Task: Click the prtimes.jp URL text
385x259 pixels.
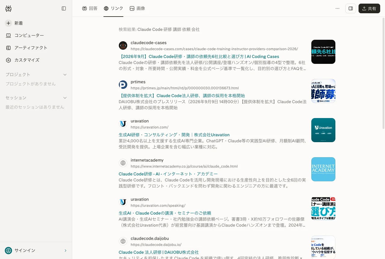Action: (185, 88)
